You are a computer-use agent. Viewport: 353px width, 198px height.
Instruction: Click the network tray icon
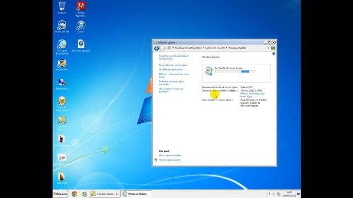pyautogui.click(x=279, y=194)
